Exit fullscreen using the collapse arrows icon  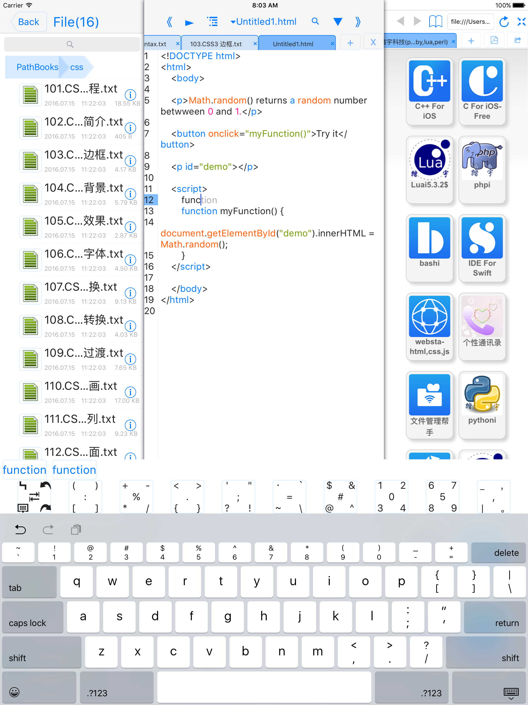521,22
